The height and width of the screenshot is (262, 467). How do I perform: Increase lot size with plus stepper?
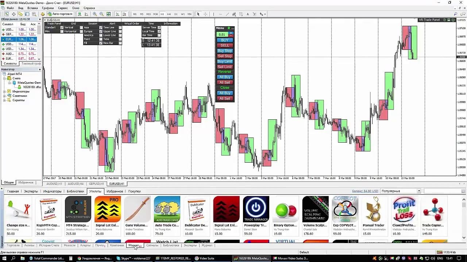click(x=231, y=33)
